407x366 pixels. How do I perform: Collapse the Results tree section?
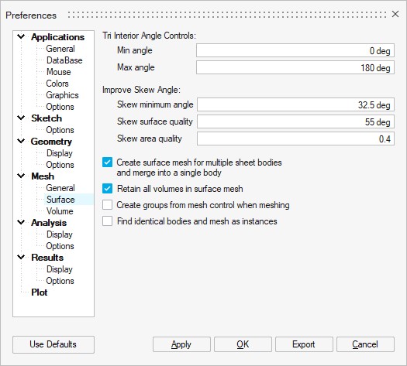click(x=21, y=257)
